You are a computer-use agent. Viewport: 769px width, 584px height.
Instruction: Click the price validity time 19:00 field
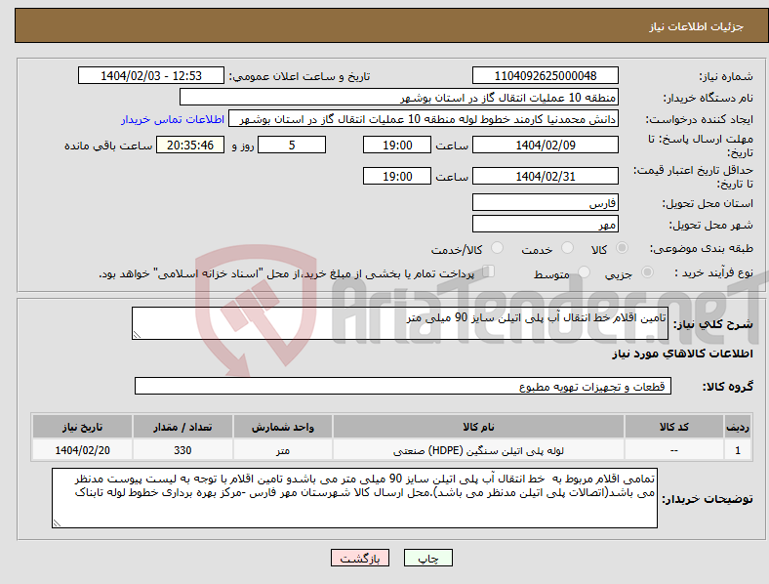click(x=397, y=176)
